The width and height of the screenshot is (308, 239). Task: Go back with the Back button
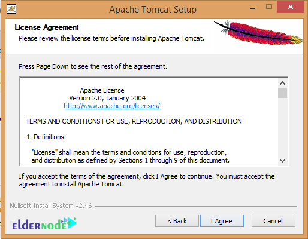[177, 221]
